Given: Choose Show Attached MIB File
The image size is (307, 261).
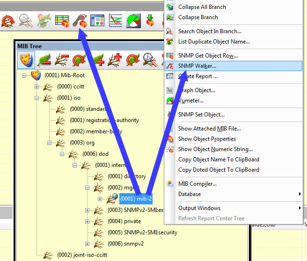Looking at the screenshot, I should point(234,129).
